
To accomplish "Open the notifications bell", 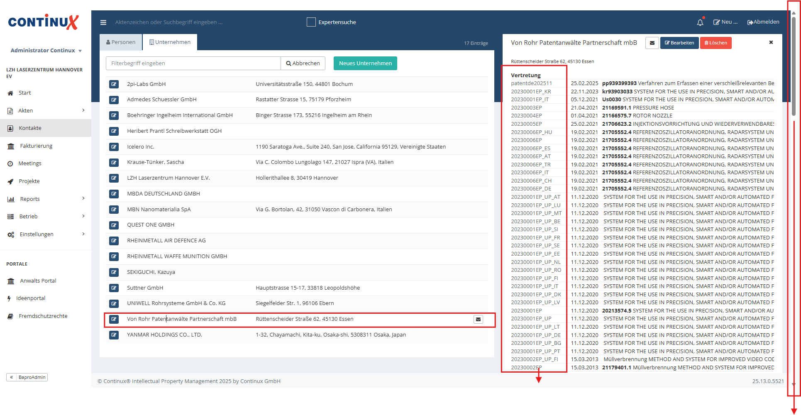I will click(700, 22).
